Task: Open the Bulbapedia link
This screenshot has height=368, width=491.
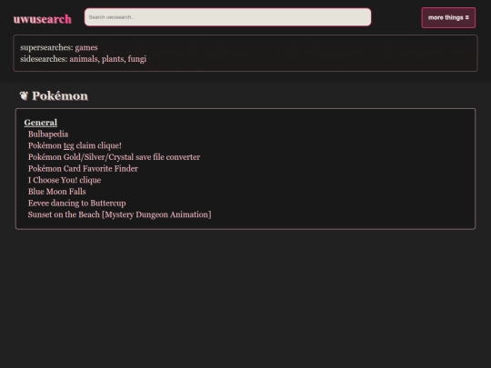Action: point(48,134)
